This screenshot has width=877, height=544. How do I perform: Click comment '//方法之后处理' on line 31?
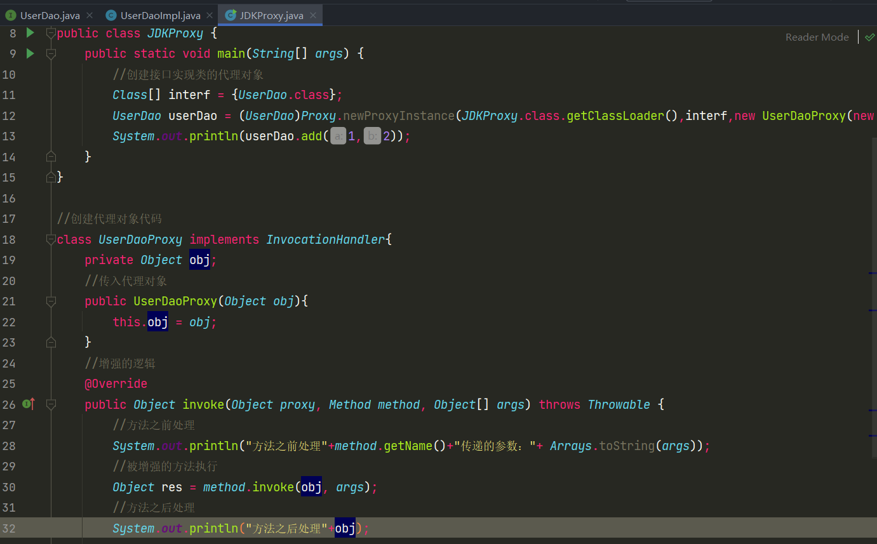154,507
